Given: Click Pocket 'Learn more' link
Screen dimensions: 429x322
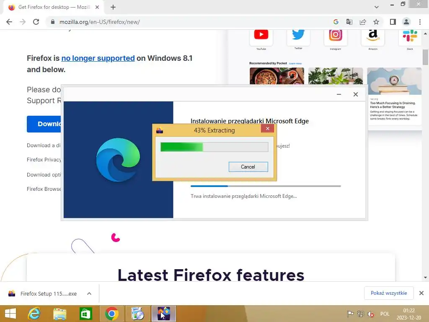Looking at the screenshot, I should tap(295, 64).
